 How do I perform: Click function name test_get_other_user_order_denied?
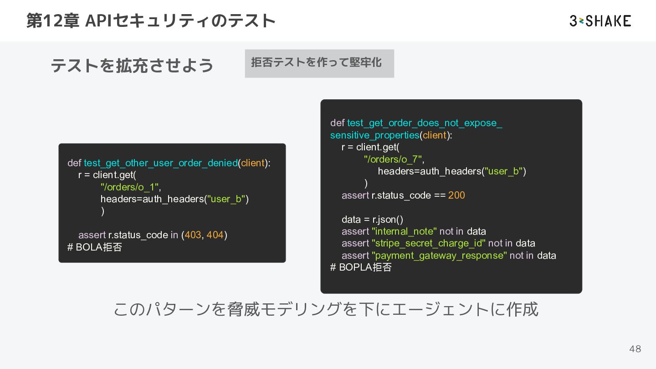[161, 163]
